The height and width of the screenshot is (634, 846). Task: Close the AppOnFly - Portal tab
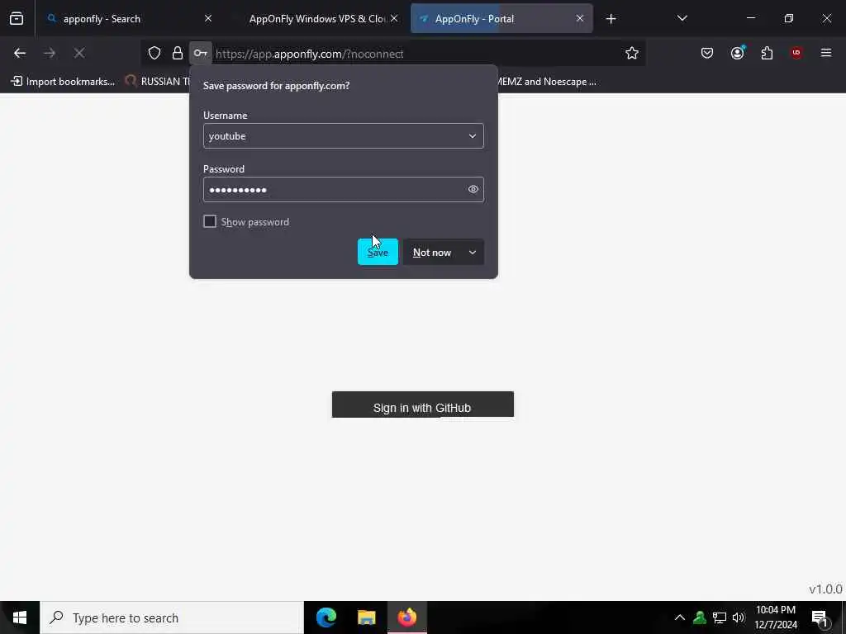[x=580, y=18]
